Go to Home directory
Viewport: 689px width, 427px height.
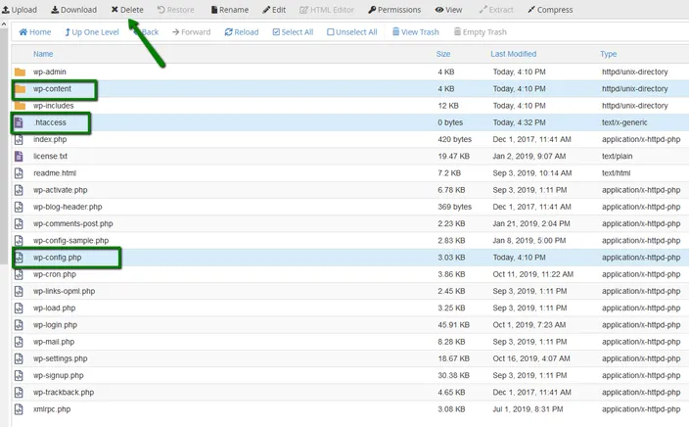point(34,32)
